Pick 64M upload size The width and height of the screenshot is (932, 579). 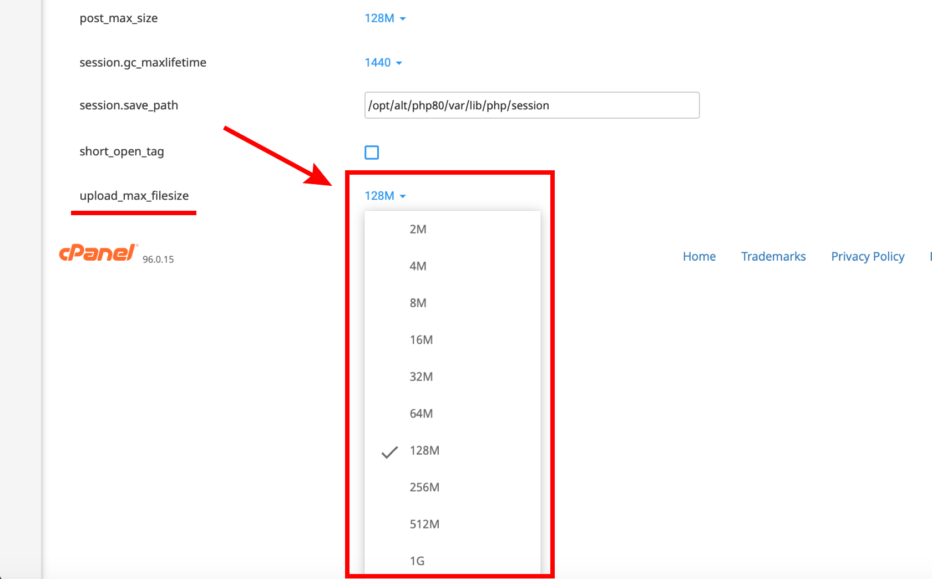(x=452, y=414)
